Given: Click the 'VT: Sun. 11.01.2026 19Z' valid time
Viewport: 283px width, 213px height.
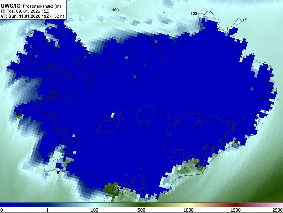Looking at the screenshot, I should point(25,16).
